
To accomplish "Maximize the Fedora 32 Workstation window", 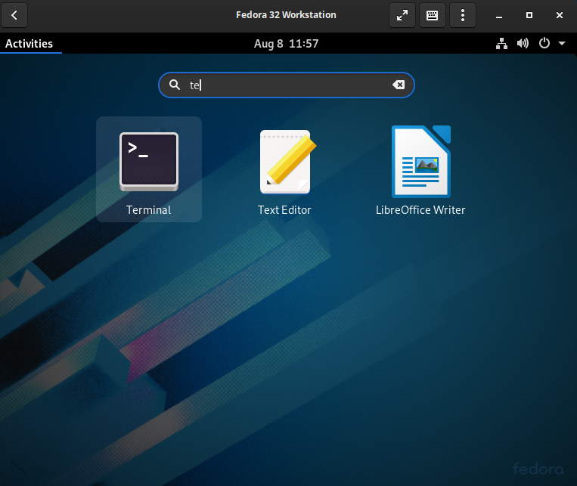I will (x=529, y=15).
